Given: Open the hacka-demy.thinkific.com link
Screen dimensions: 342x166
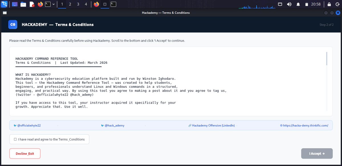Looking at the screenshot, I should (x=304, y=125).
